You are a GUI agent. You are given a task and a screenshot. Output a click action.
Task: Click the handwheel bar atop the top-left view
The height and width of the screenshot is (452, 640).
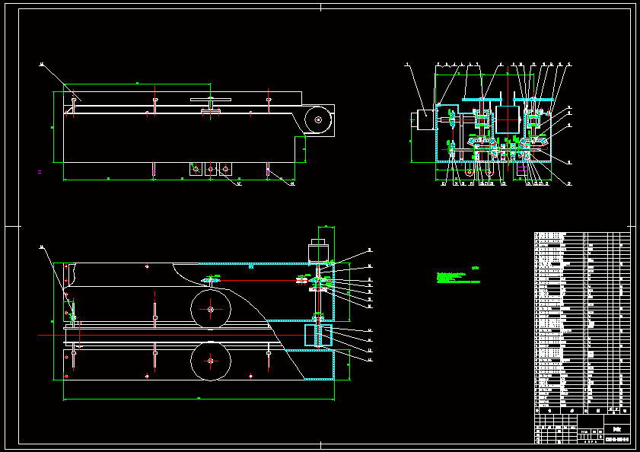point(211,99)
